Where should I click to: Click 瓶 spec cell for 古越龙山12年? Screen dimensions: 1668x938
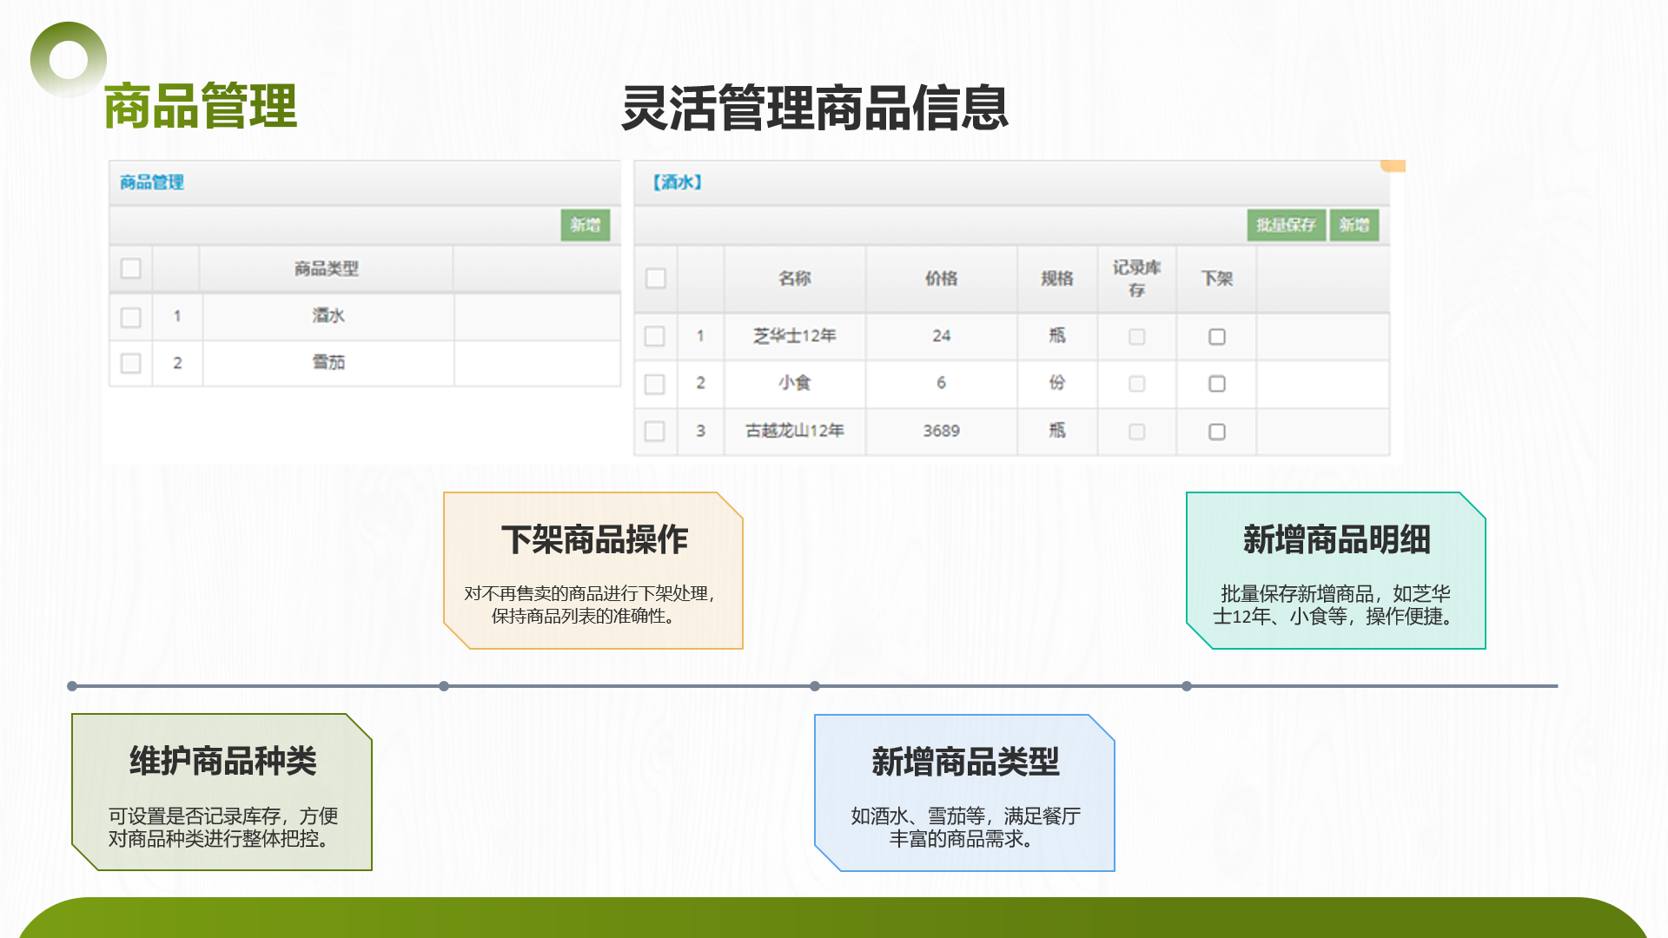click(1057, 431)
